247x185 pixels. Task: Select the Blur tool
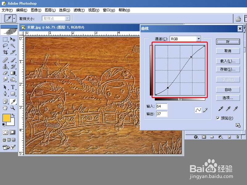(x=5, y=79)
